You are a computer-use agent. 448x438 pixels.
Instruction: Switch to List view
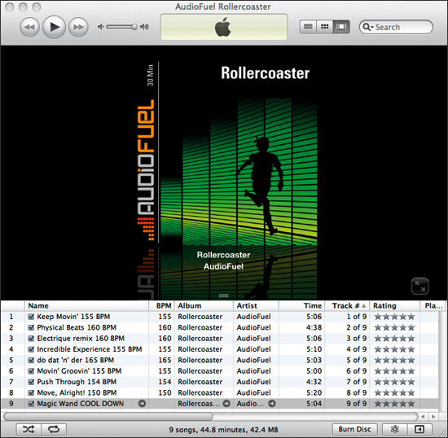point(308,27)
